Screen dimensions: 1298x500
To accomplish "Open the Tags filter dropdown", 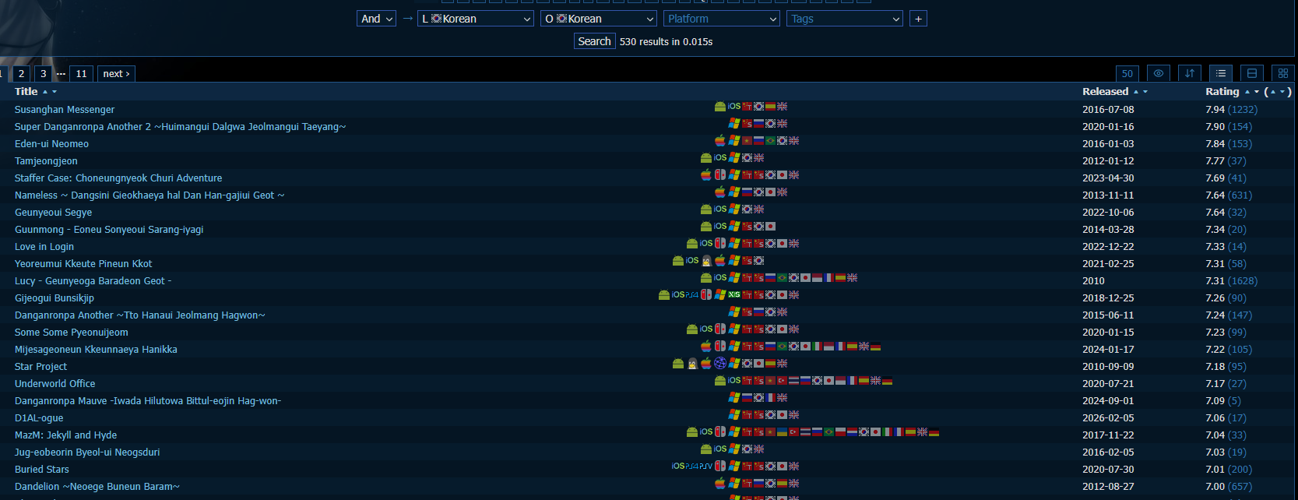I will coord(845,19).
